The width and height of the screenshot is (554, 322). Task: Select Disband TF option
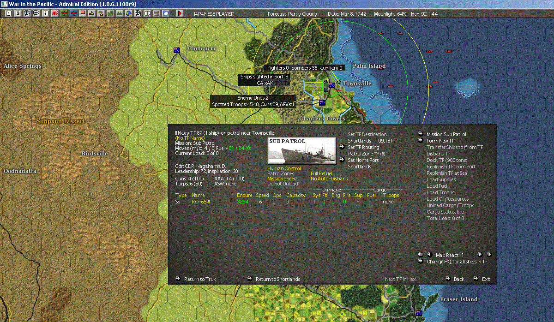439,154
